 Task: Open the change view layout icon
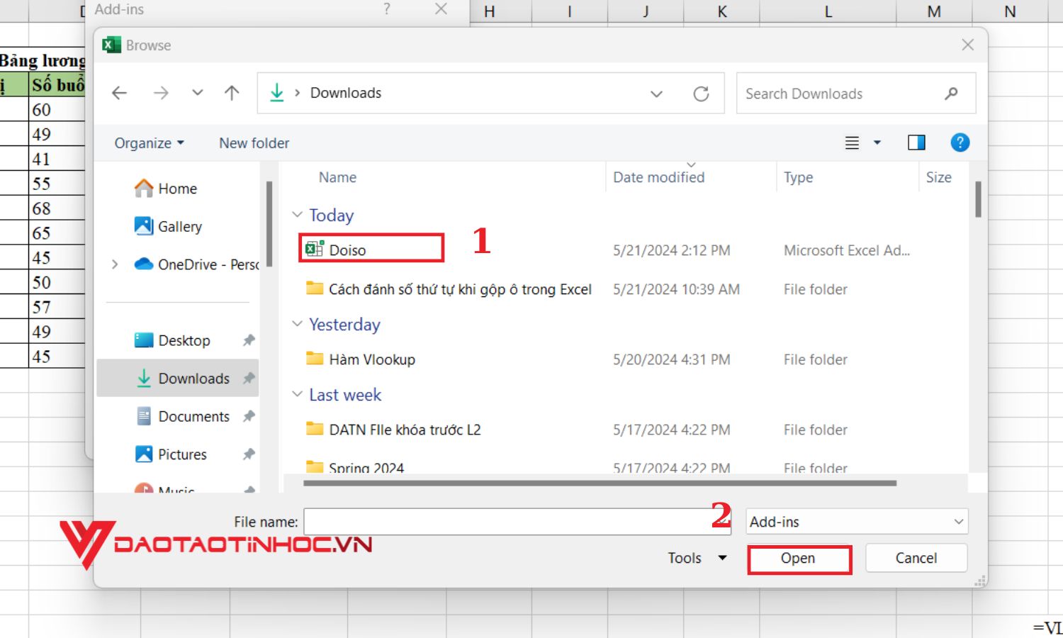(x=853, y=143)
